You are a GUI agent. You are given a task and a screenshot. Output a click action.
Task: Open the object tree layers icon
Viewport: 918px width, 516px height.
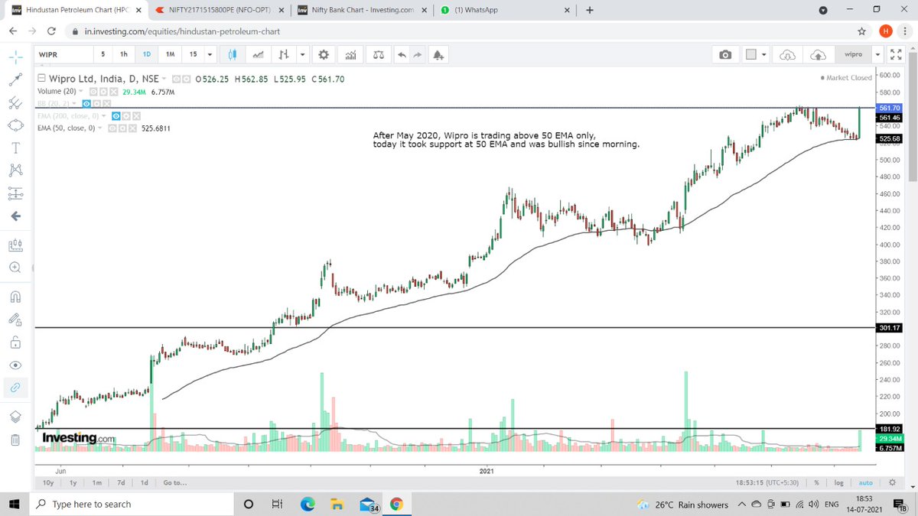pyautogui.click(x=15, y=417)
